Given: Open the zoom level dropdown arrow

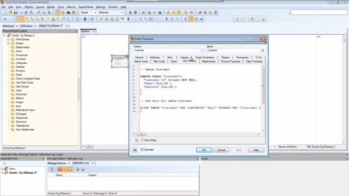Looking at the screenshot, I should coord(133,19).
